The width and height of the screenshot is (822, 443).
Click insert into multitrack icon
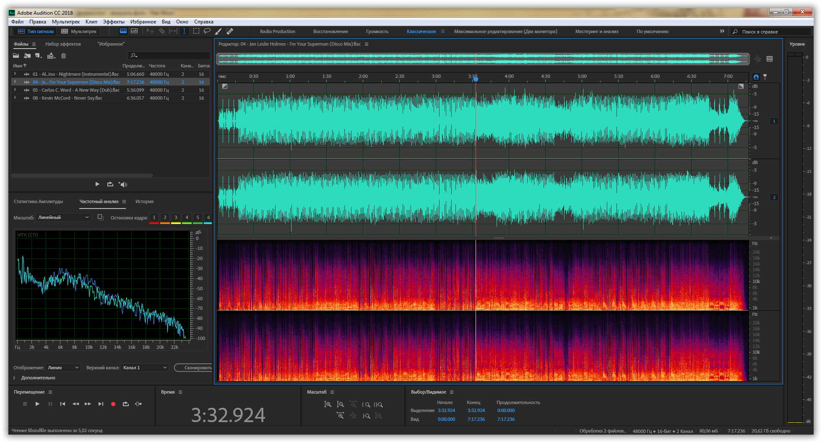pos(51,56)
